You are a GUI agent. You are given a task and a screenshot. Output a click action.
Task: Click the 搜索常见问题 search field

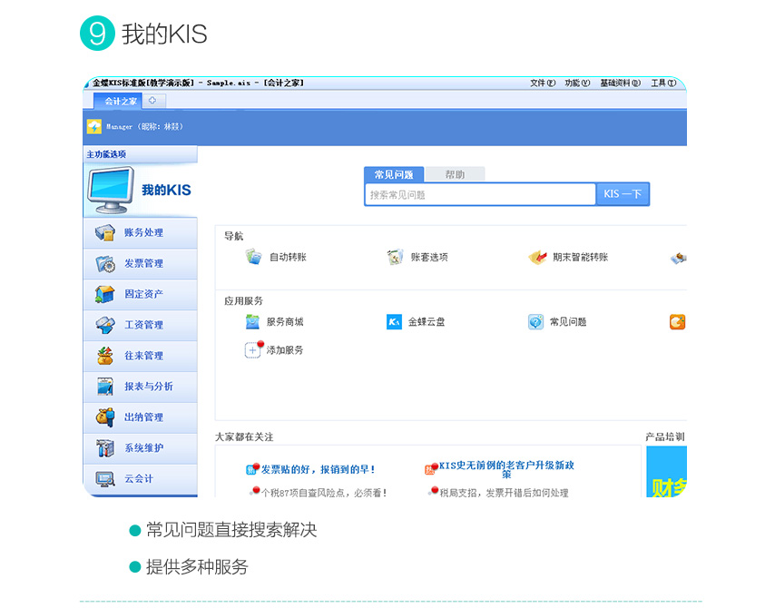tap(480, 194)
